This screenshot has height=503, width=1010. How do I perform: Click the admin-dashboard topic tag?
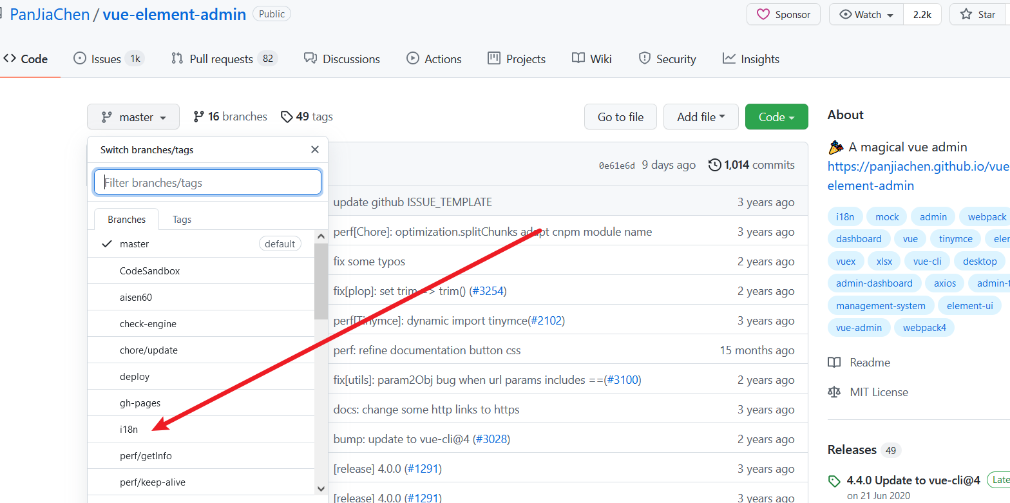click(x=874, y=283)
